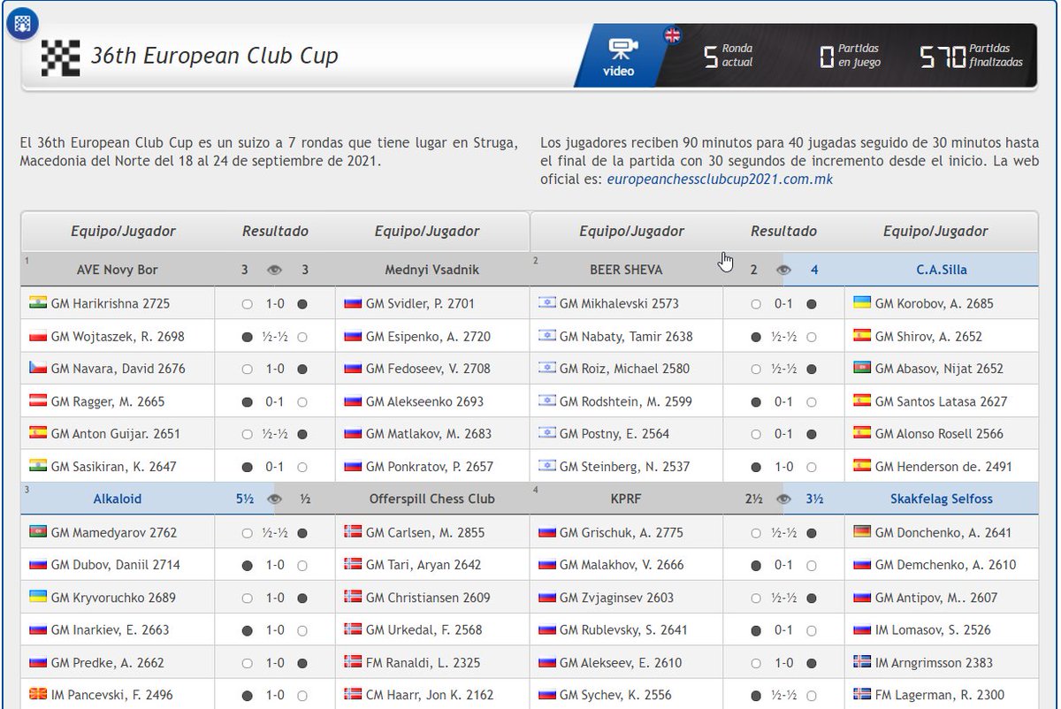
Task: Click the India flag beside GM Harikrishna
Action: (37, 302)
